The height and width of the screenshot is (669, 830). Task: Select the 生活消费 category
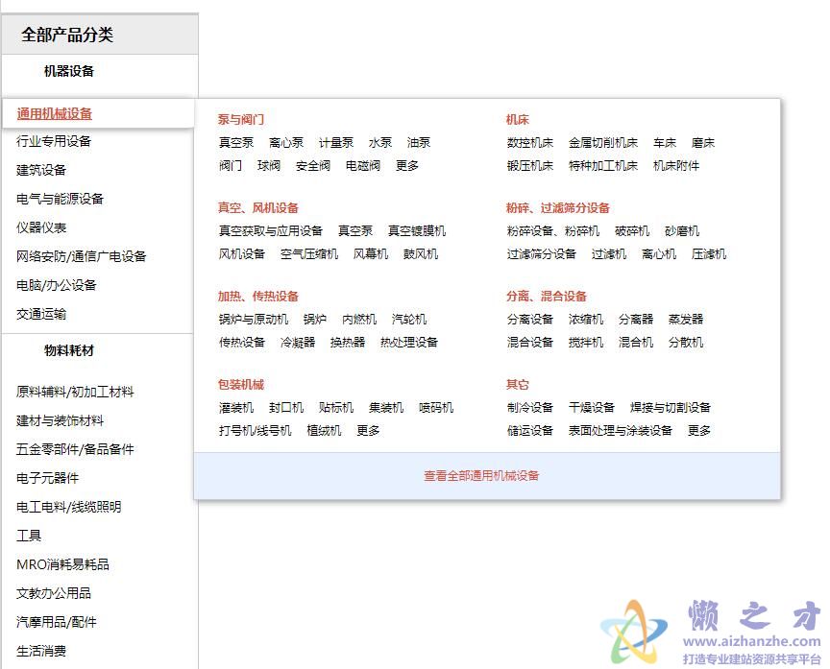pyautogui.click(x=41, y=651)
